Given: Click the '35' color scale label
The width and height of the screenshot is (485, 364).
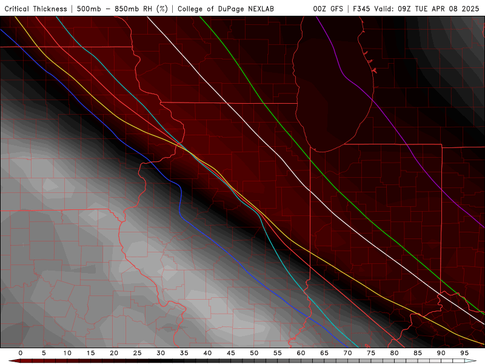Looking at the screenshot, I should tap(184, 353).
